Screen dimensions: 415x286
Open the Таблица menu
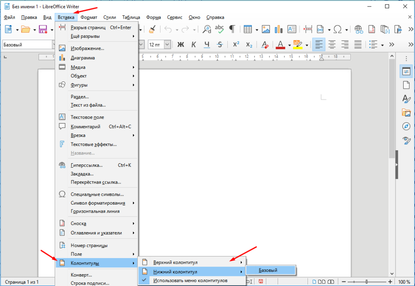point(131,17)
